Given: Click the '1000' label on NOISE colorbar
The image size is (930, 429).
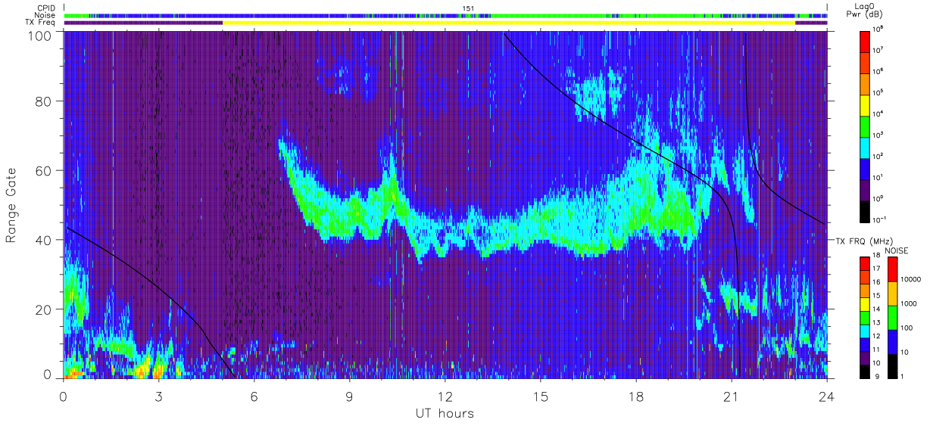Looking at the screenshot, I should [908, 304].
